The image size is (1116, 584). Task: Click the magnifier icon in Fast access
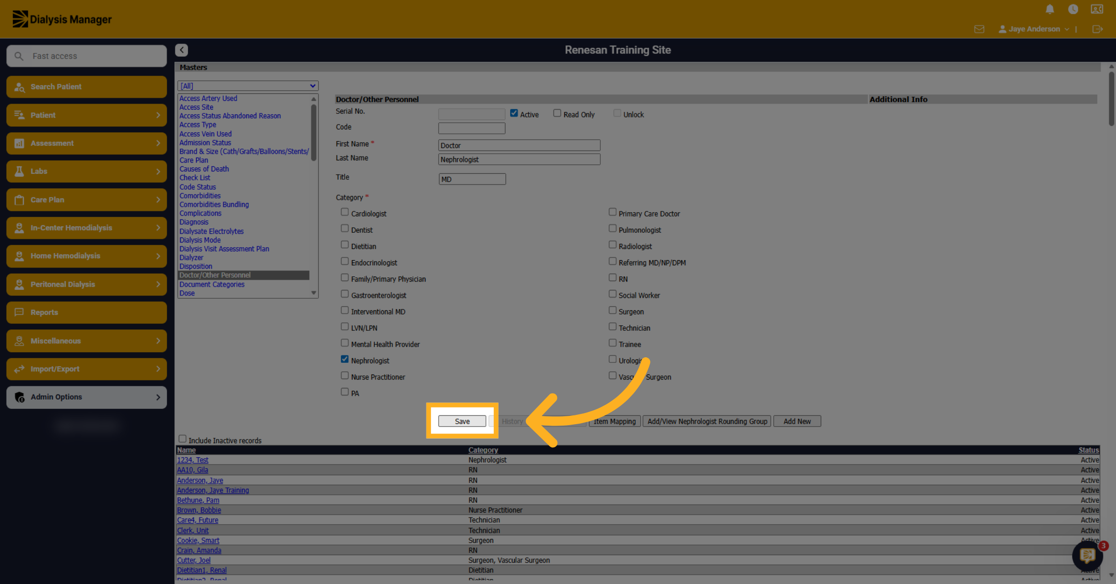pyautogui.click(x=19, y=56)
